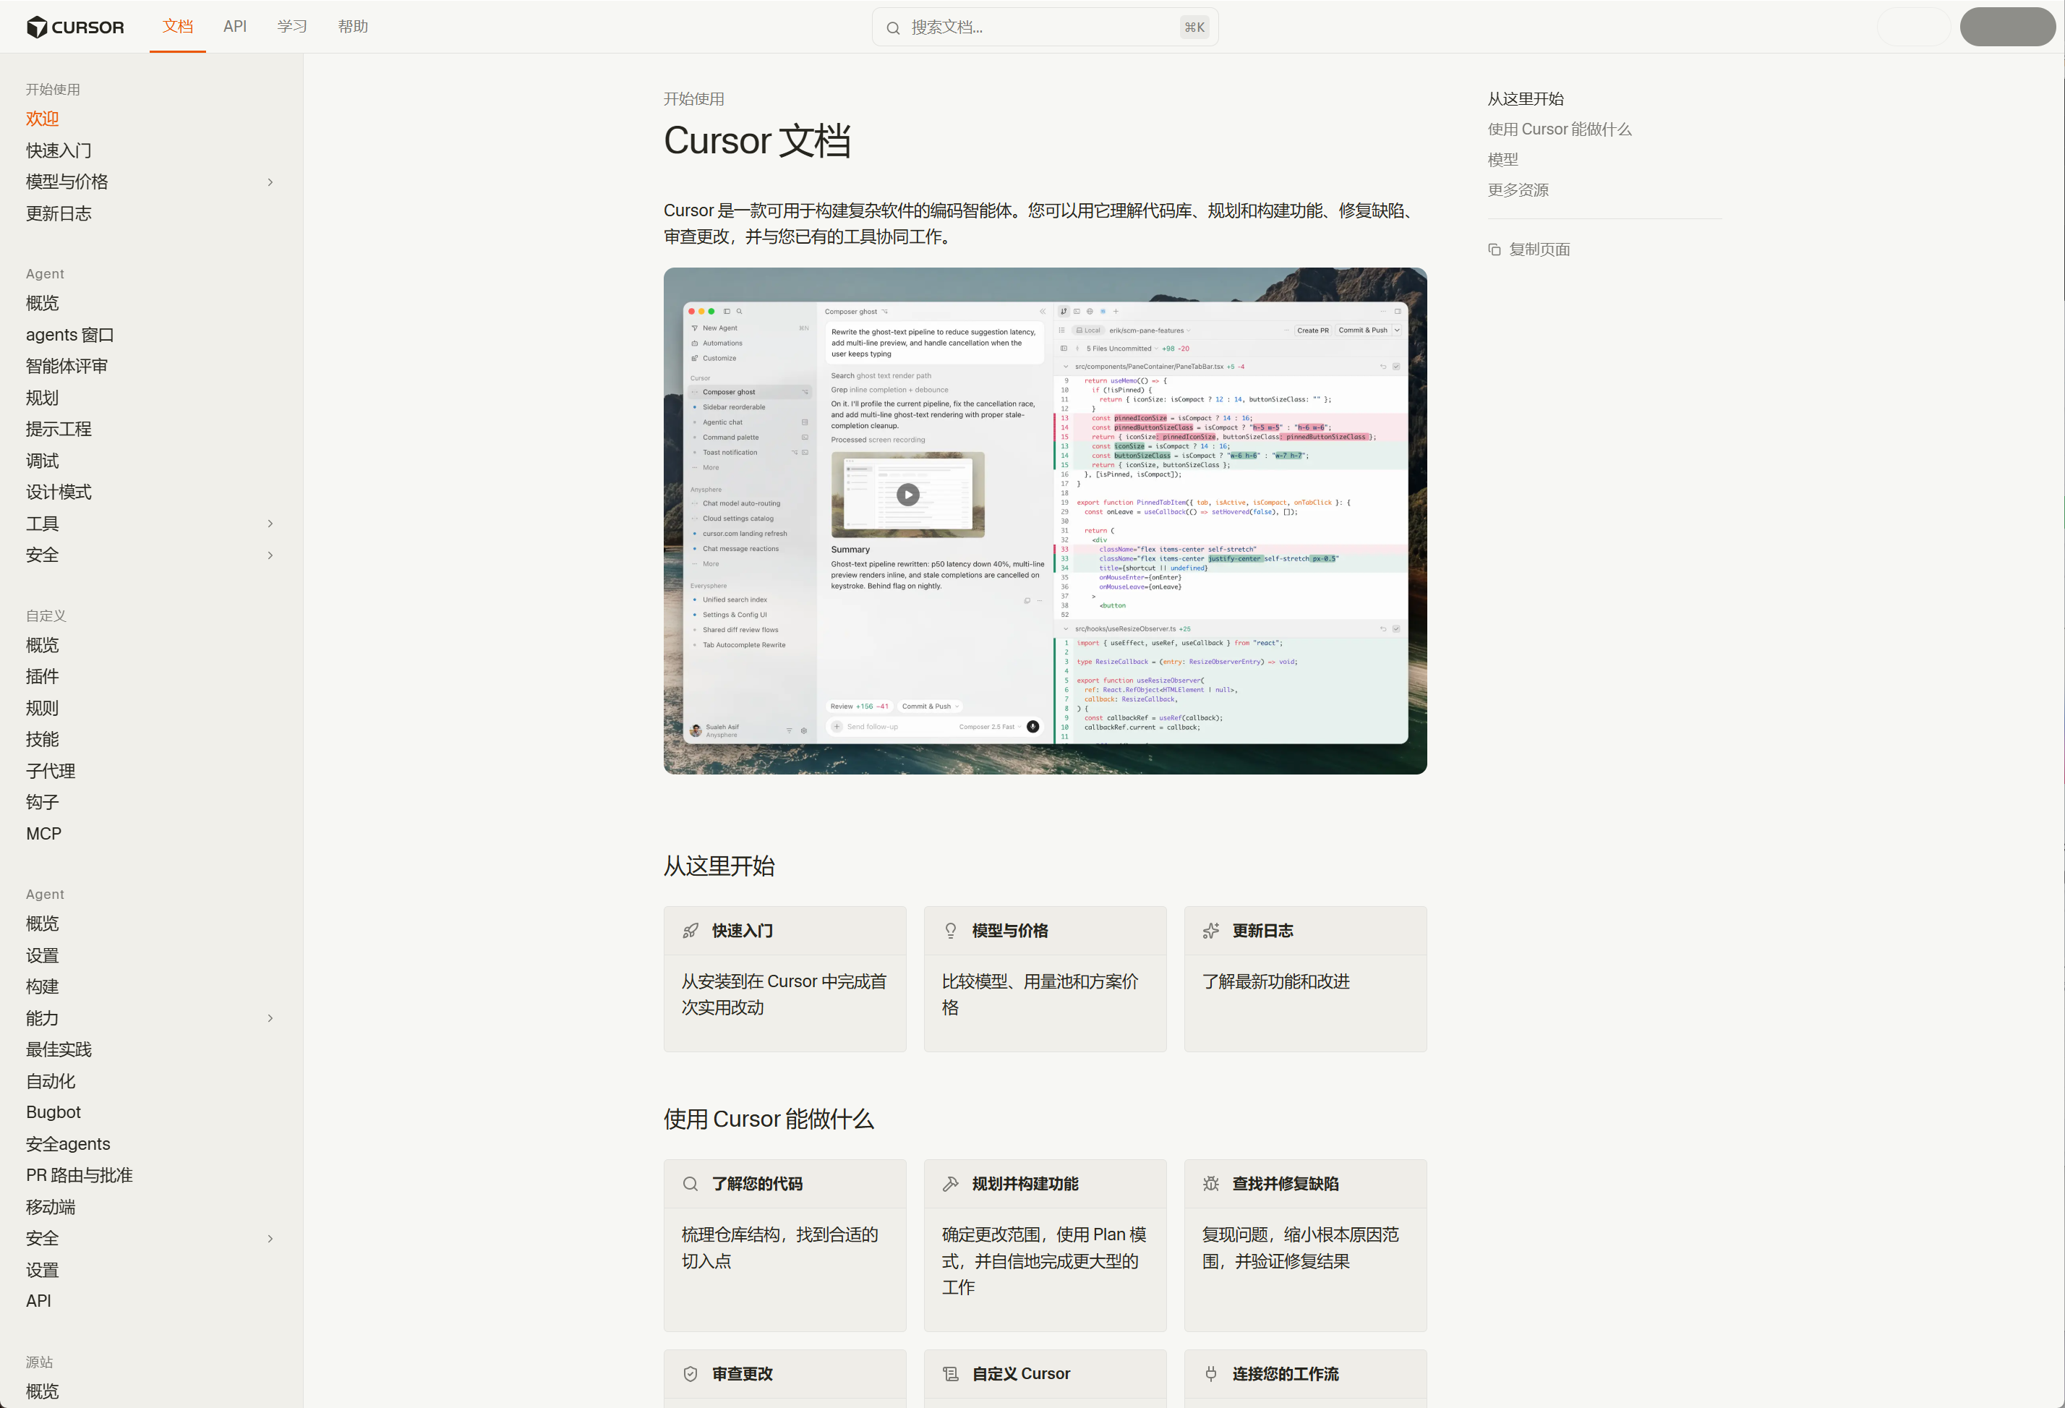This screenshot has height=1408, width=2065.
Task: Expand the 安全 chevron just below 移动端
Action: pos(270,1239)
